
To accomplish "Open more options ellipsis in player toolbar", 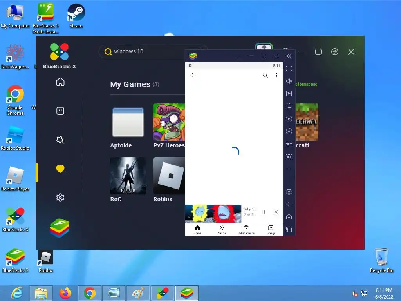I will tap(289, 169).
